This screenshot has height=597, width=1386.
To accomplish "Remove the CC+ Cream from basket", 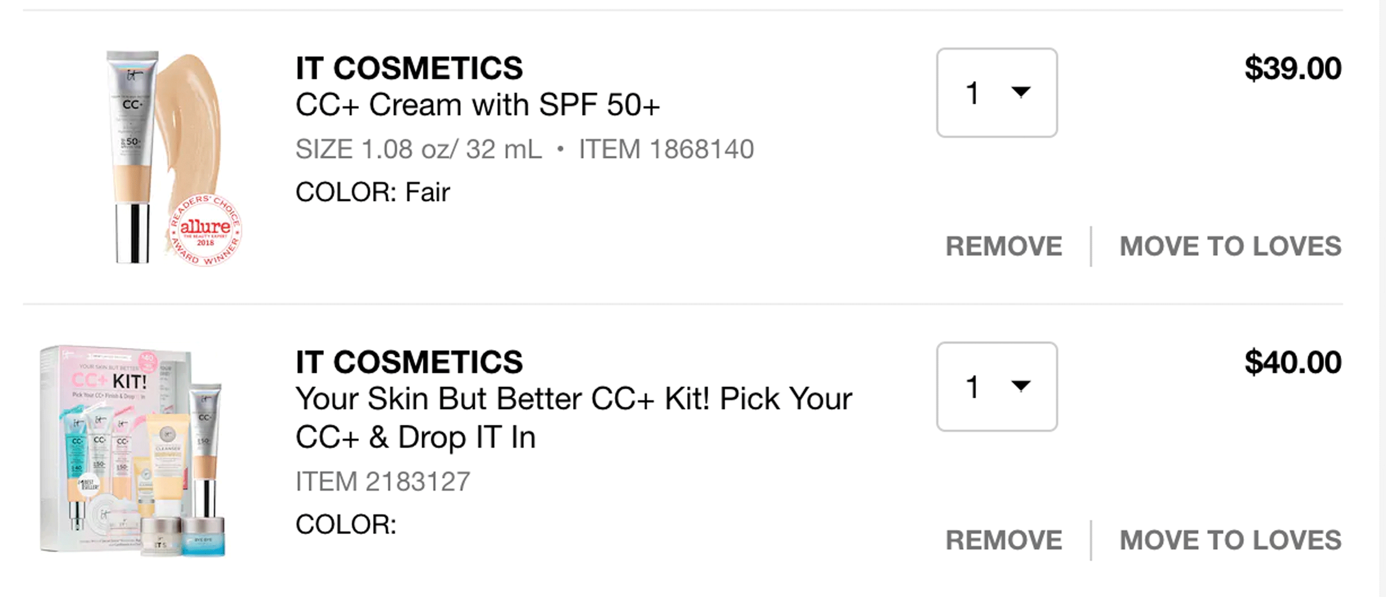I will tap(1004, 247).
